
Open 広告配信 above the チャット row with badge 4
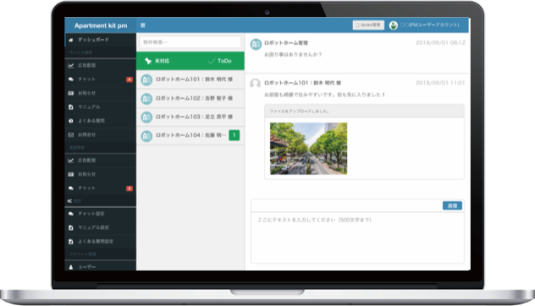[100, 65]
